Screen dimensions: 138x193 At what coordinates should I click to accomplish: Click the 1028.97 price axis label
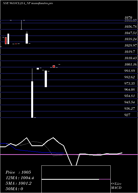point(131,45)
